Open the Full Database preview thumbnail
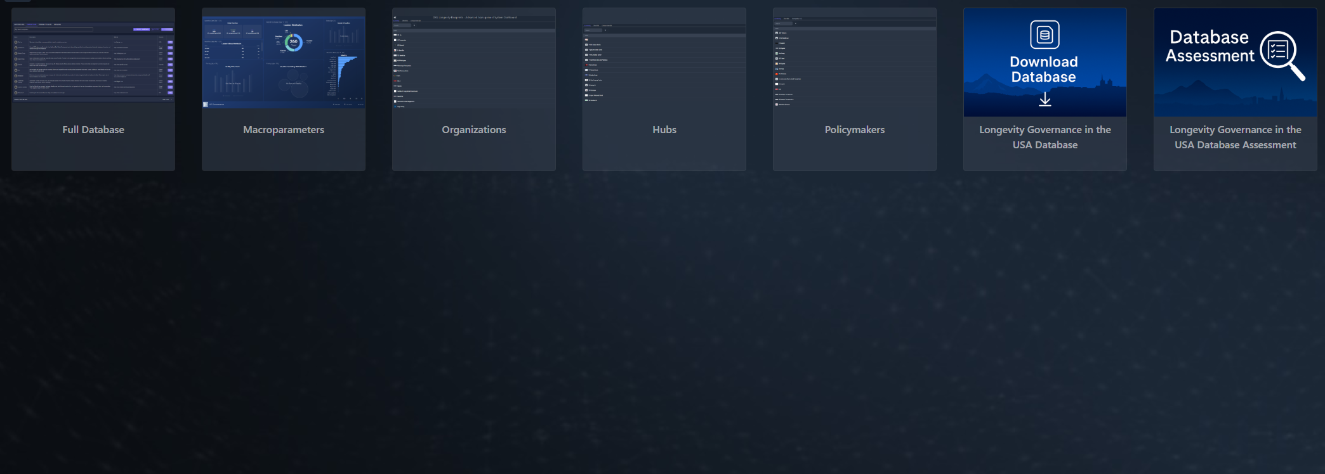This screenshot has width=1325, height=474. coord(93,62)
